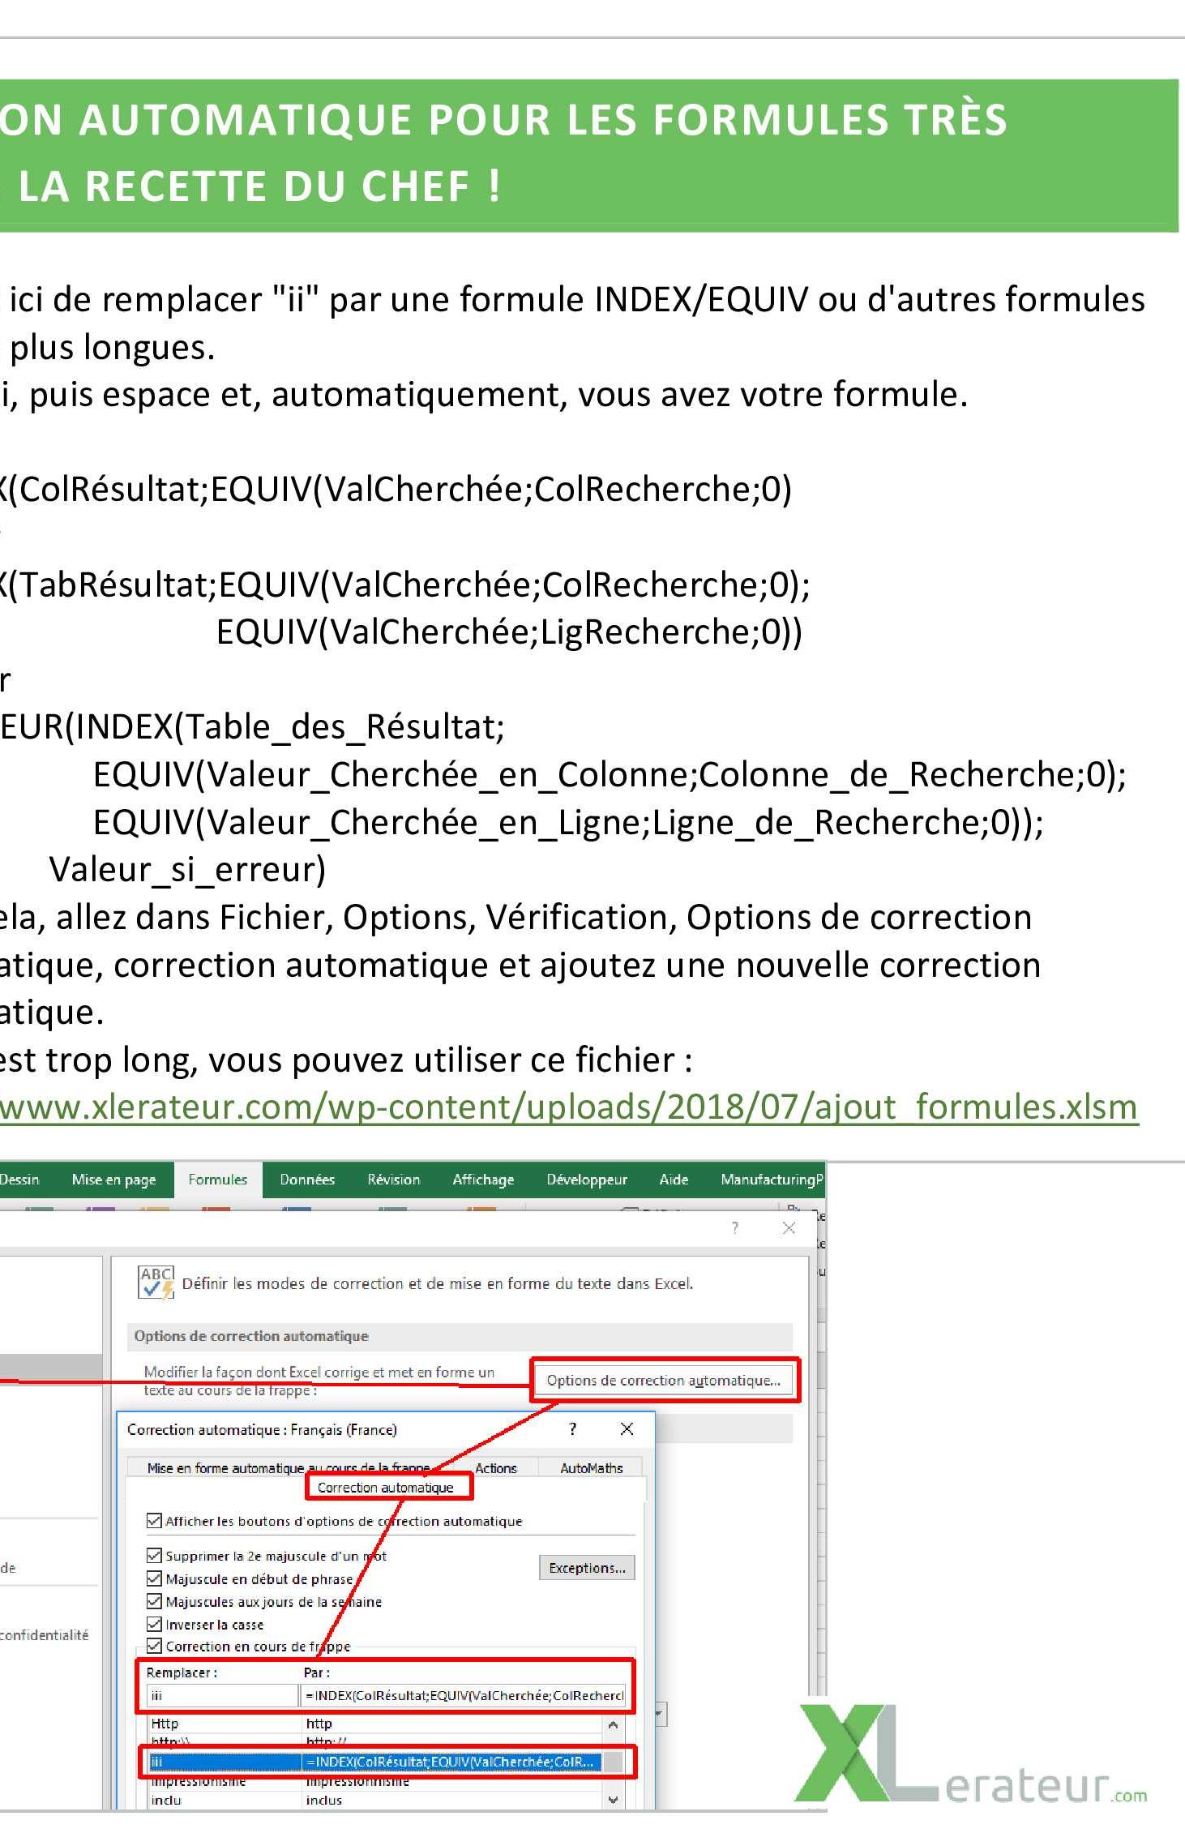Open the Formules ribbon tab
The image size is (1185, 1833).
pos(217,1180)
